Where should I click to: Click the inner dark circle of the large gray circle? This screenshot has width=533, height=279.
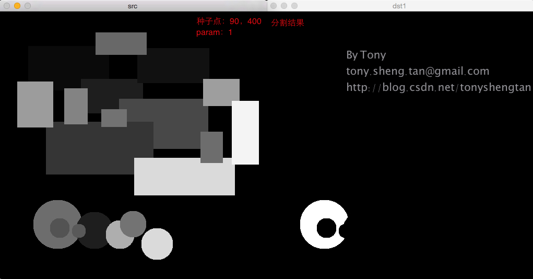click(60, 228)
